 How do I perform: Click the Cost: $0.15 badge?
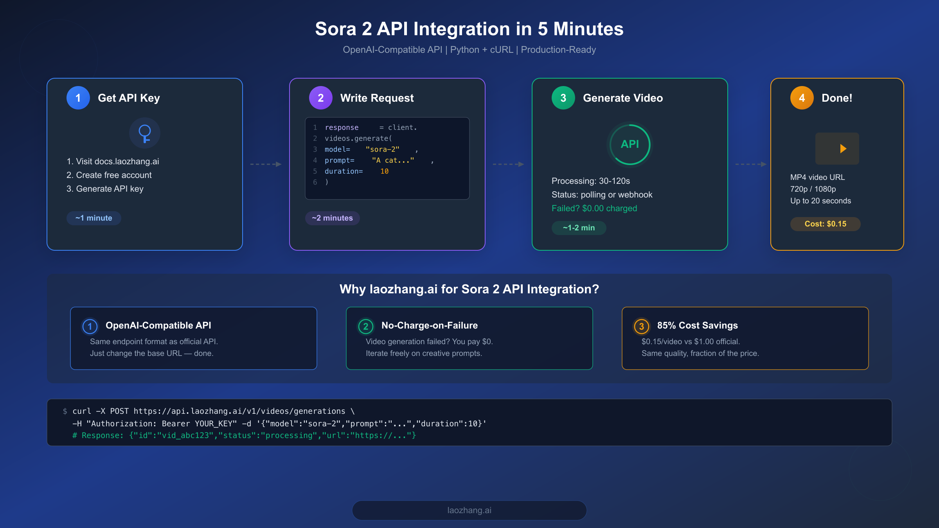point(825,224)
